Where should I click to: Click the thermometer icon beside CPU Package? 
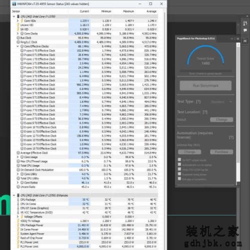pyautogui.click(x=18, y=199)
